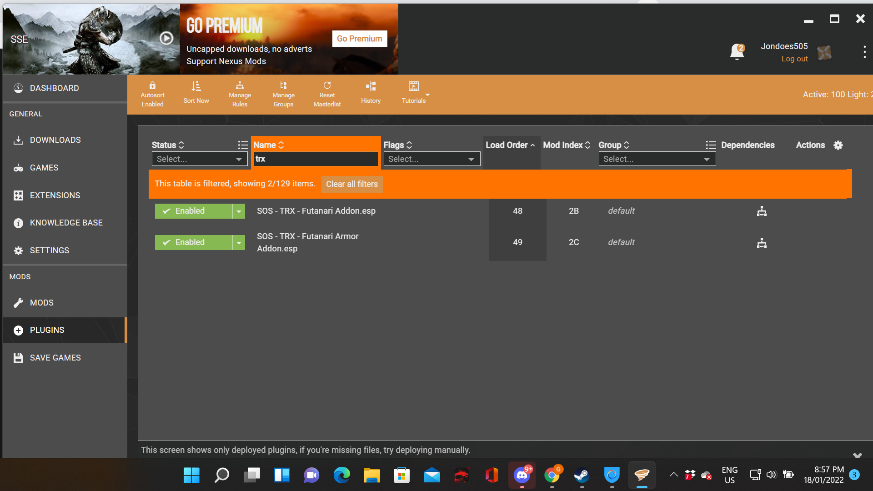Open Manage Groups
Screen dimensions: 873x491
click(283, 94)
